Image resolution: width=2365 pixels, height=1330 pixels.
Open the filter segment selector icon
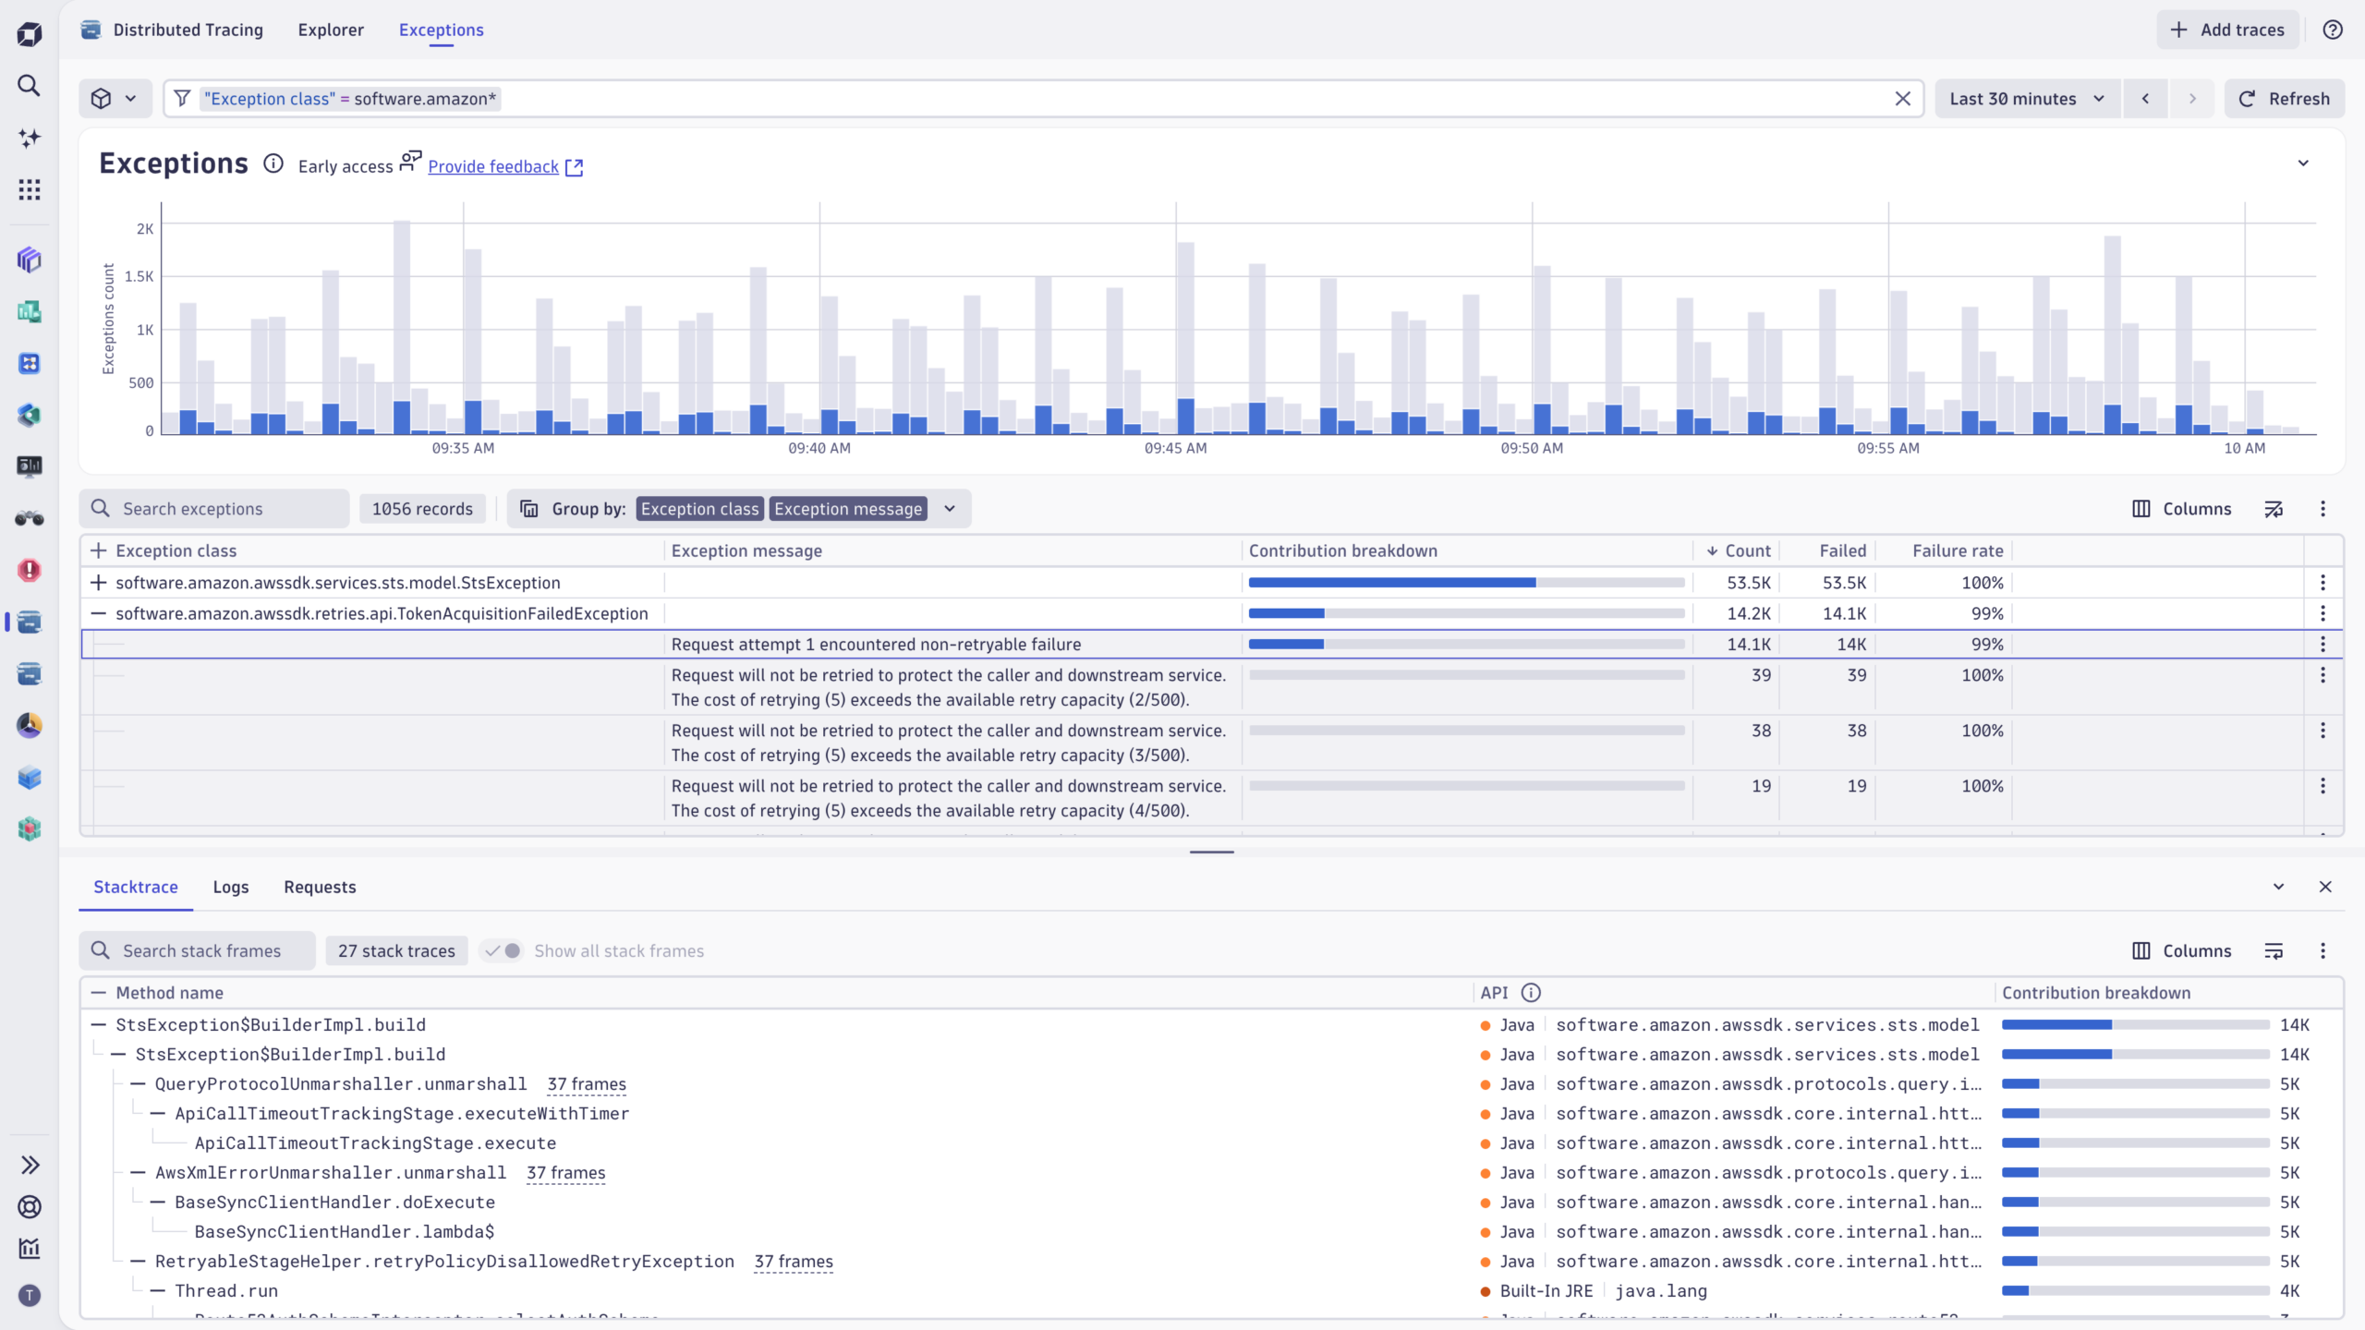(115, 98)
